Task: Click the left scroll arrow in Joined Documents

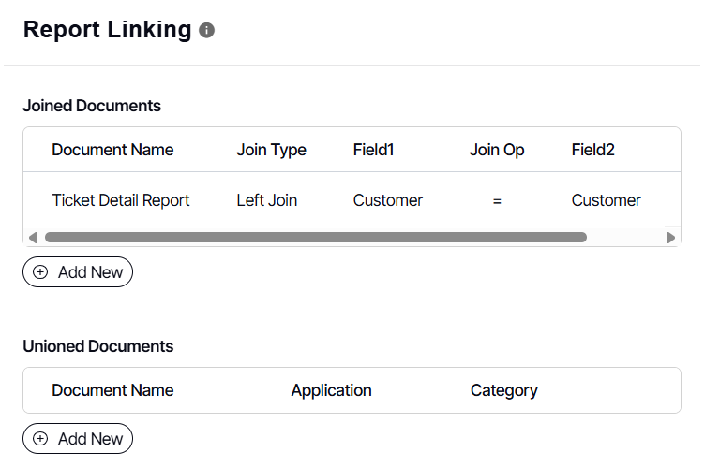Action: (x=33, y=238)
